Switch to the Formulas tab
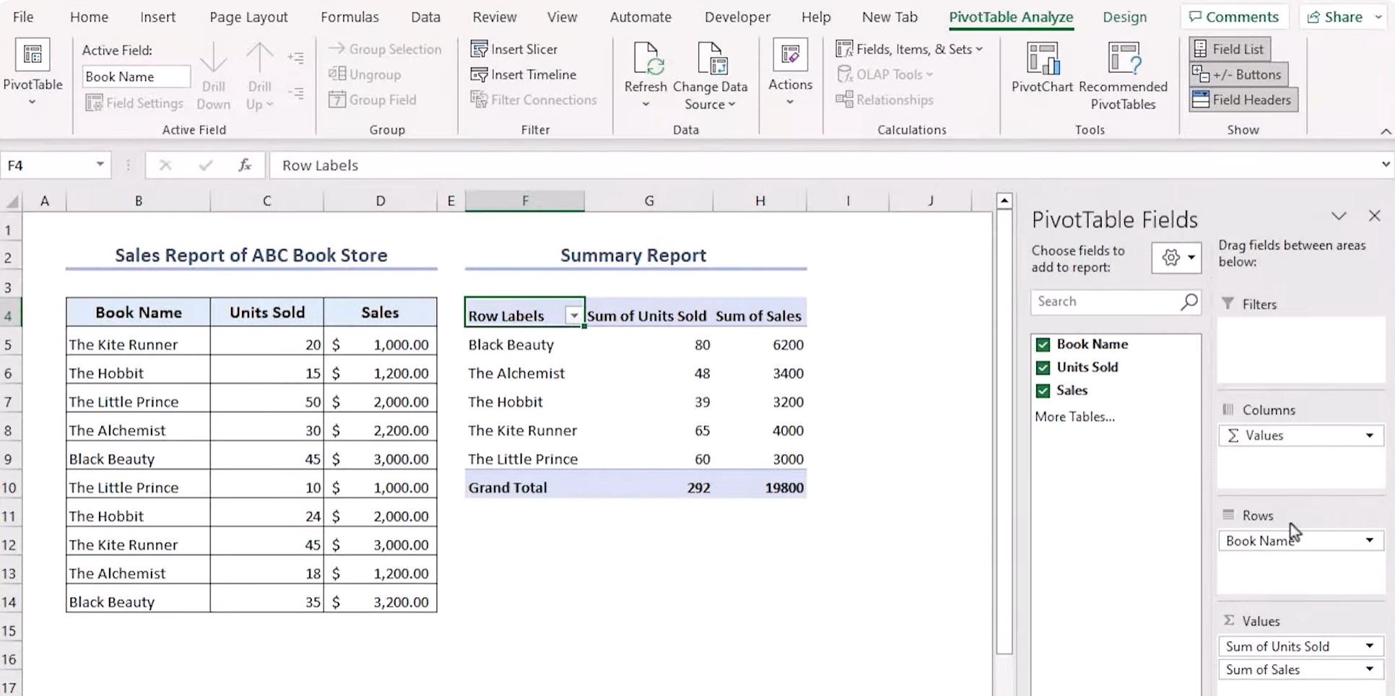The width and height of the screenshot is (1395, 696). click(349, 17)
